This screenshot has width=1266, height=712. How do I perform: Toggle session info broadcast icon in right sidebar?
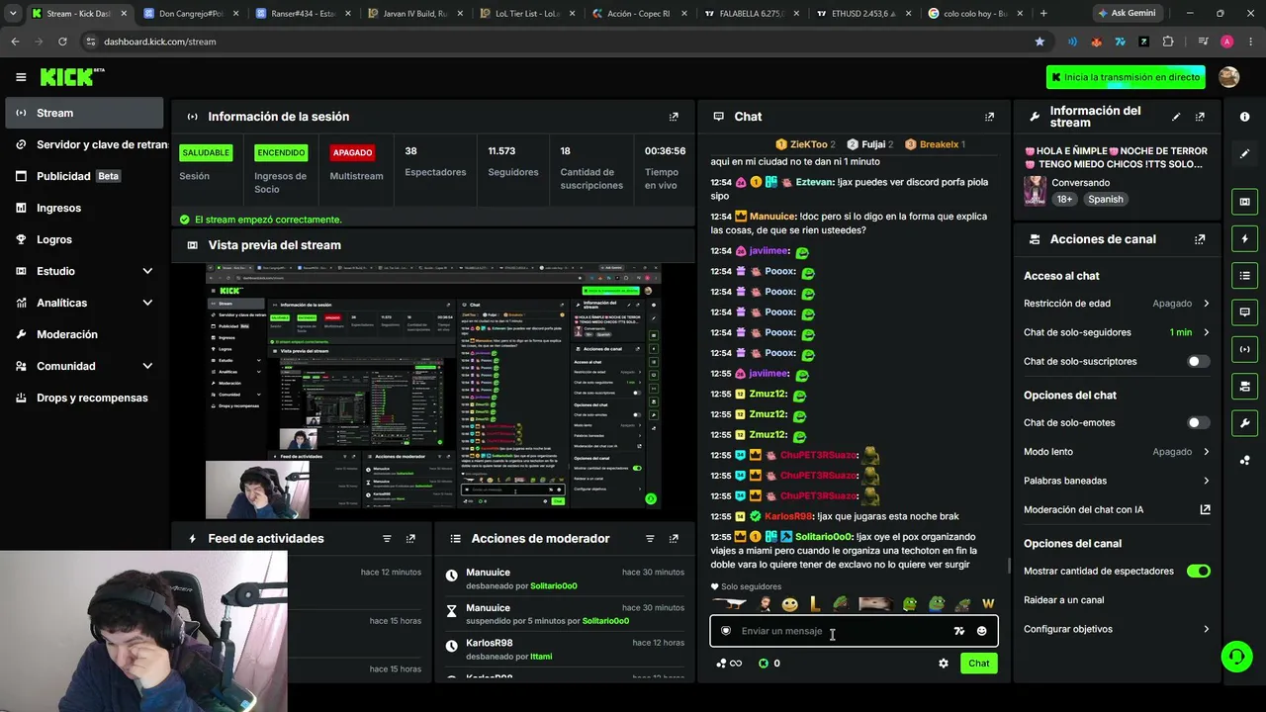tap(1244, 349)
